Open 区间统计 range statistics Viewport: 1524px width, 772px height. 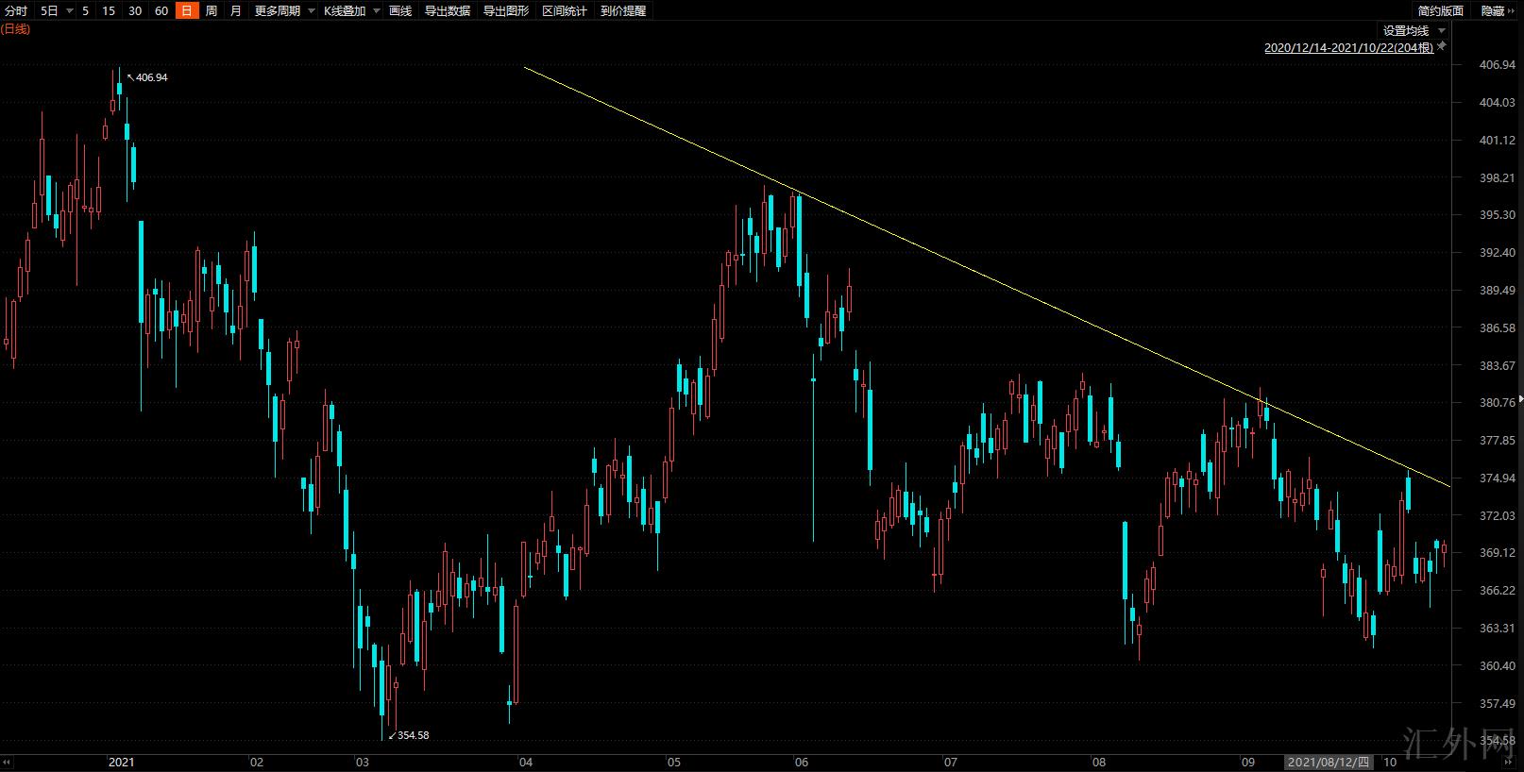[565, 10]
